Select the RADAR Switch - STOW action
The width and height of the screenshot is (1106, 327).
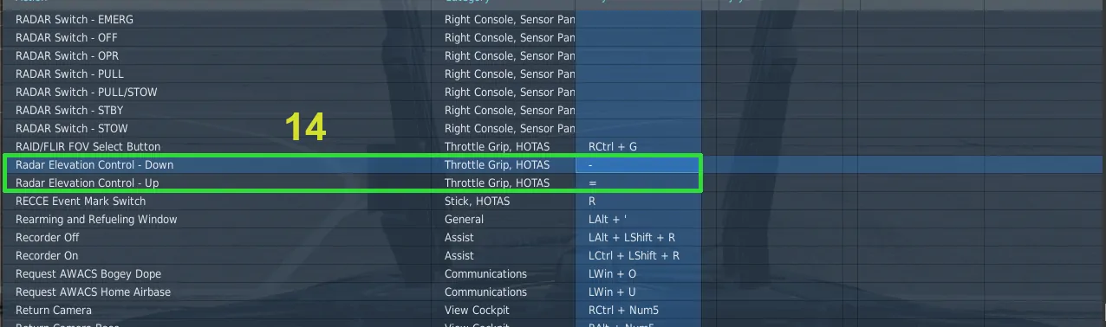pos(71,128)
